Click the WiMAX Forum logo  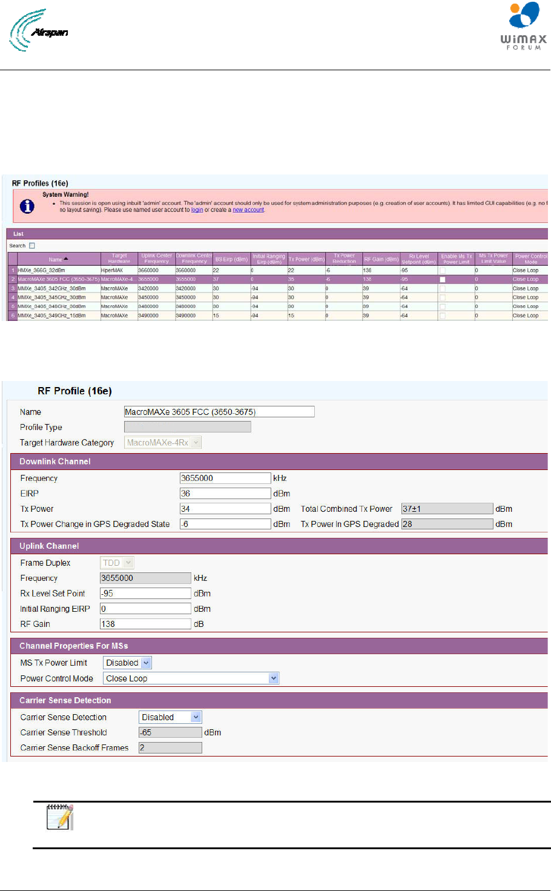pos(523,26)
